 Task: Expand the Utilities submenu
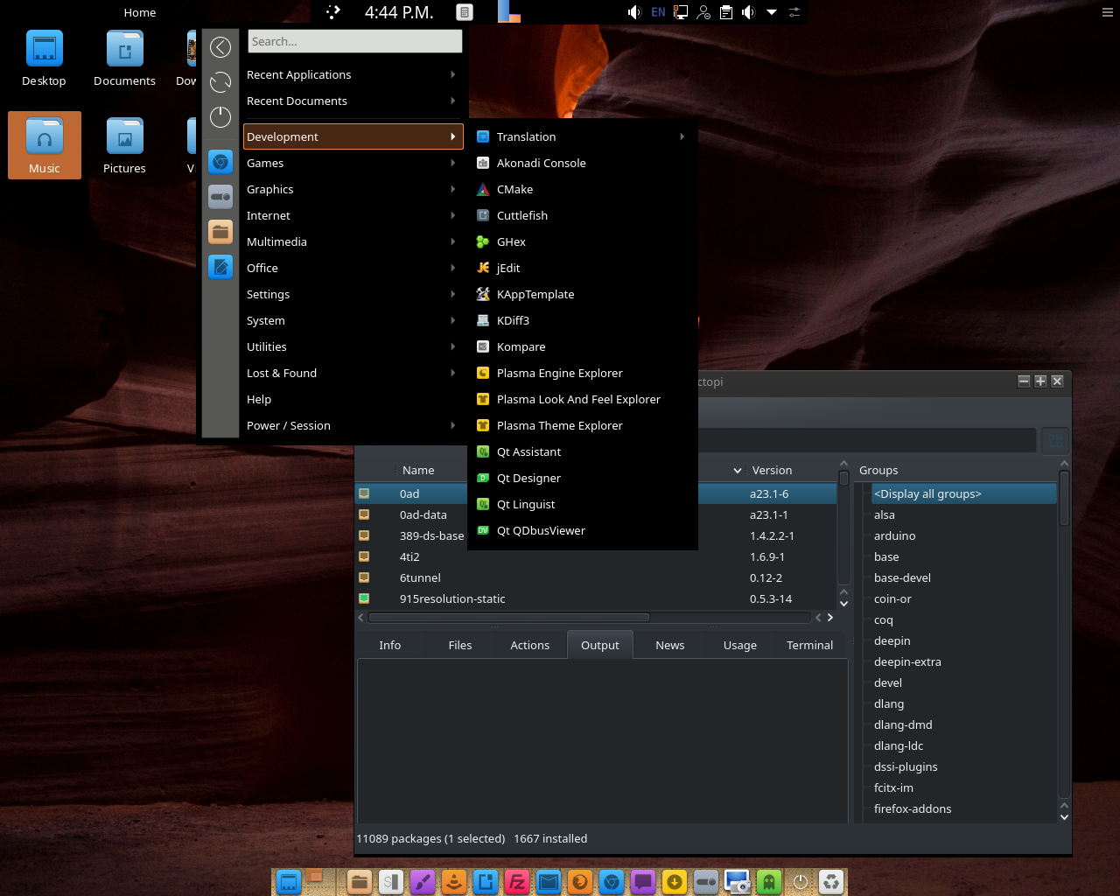click(x=353, y=346)
